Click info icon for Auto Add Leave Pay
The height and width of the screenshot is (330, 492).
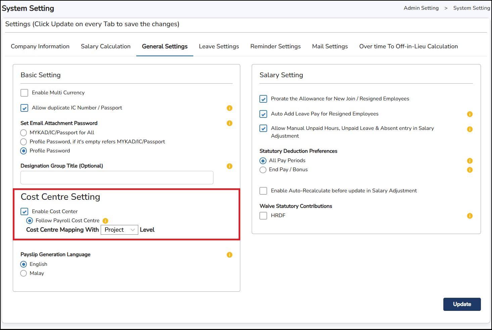coord(470,114)
